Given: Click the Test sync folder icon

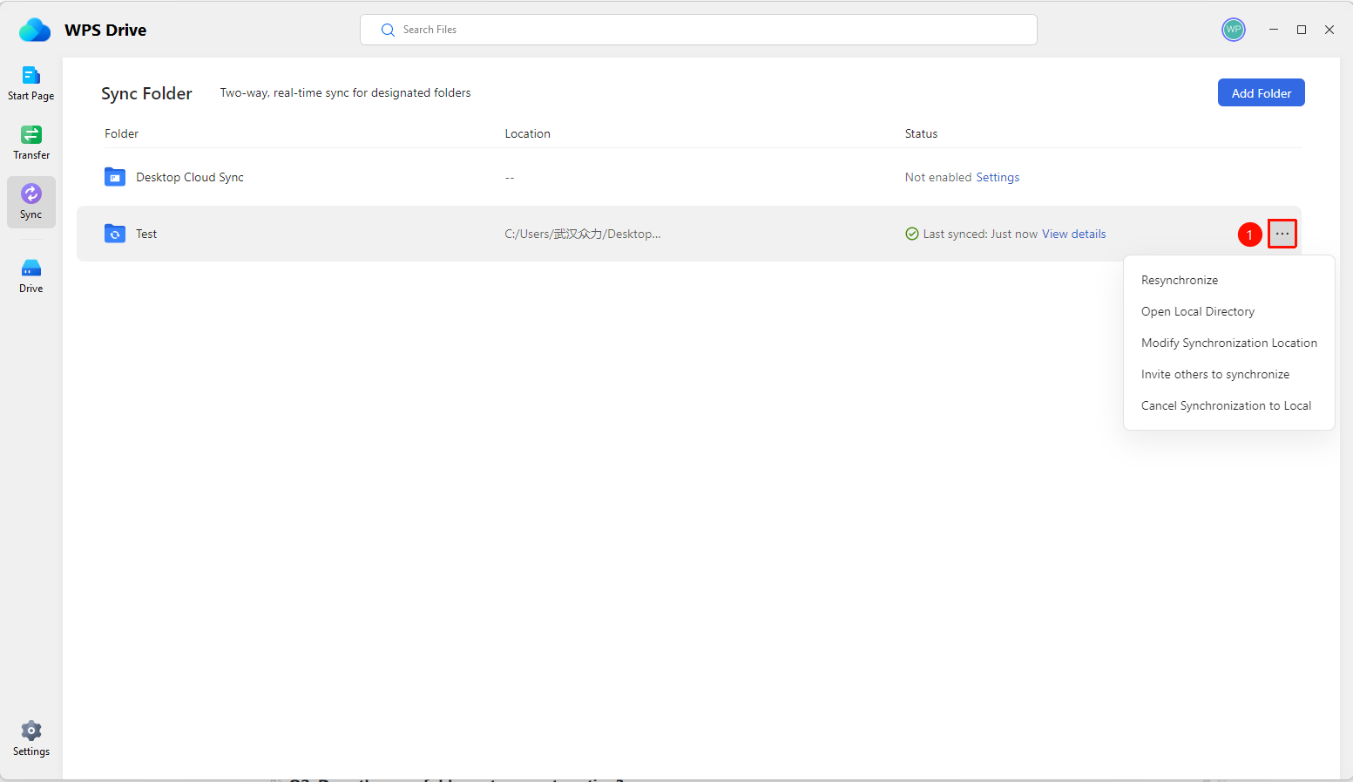Looking at the screenshot, I should [x=115, y=234].
